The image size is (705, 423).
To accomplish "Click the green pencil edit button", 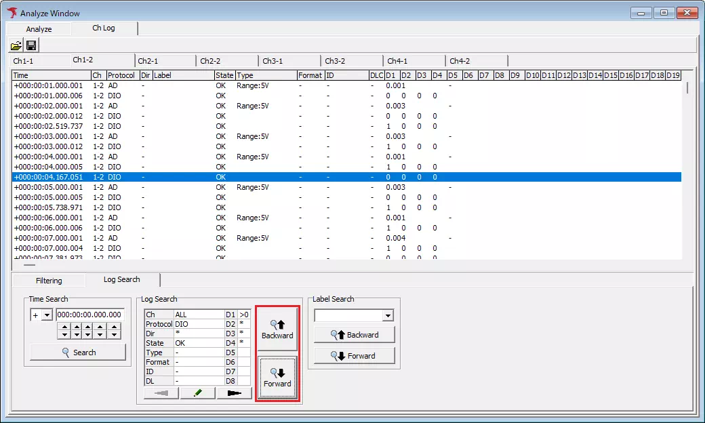I will (198, 393).
